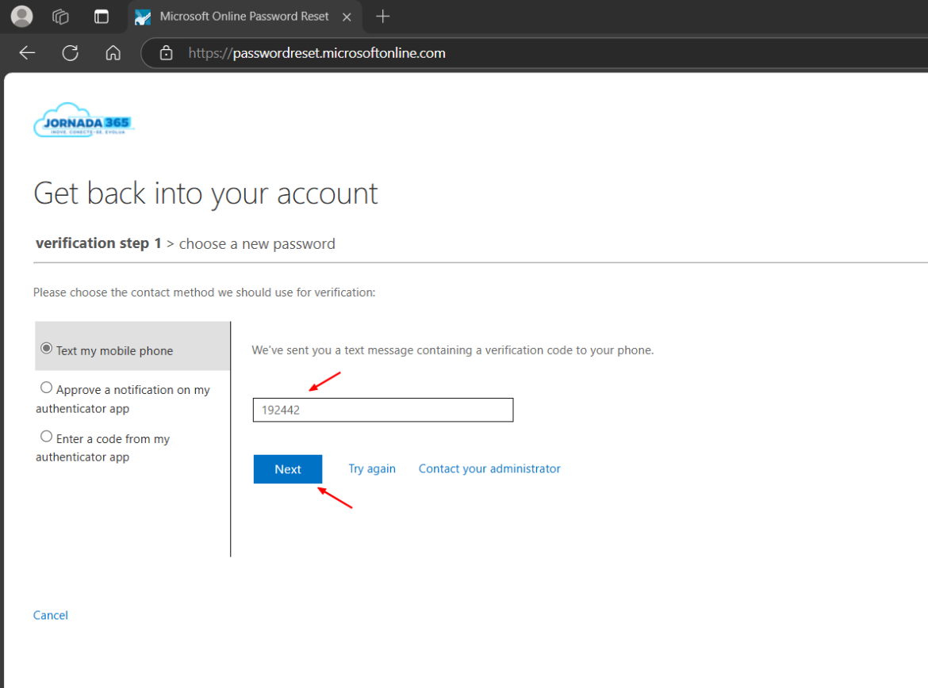928x688 pixels.
Task: Click the browser home icon
Action: tap(113, 52)
